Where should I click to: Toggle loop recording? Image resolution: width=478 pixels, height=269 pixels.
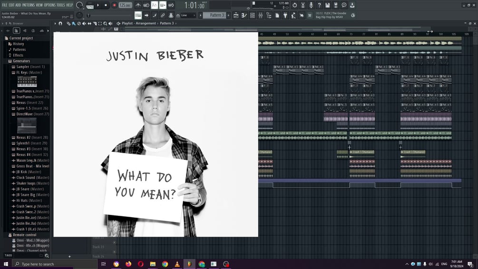(171, 5)
